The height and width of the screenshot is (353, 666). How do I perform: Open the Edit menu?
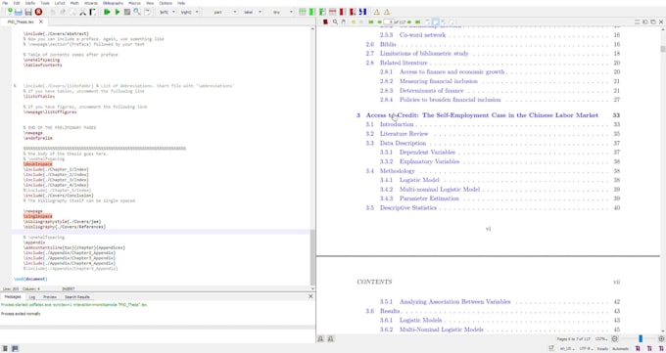tap(17, 3)
